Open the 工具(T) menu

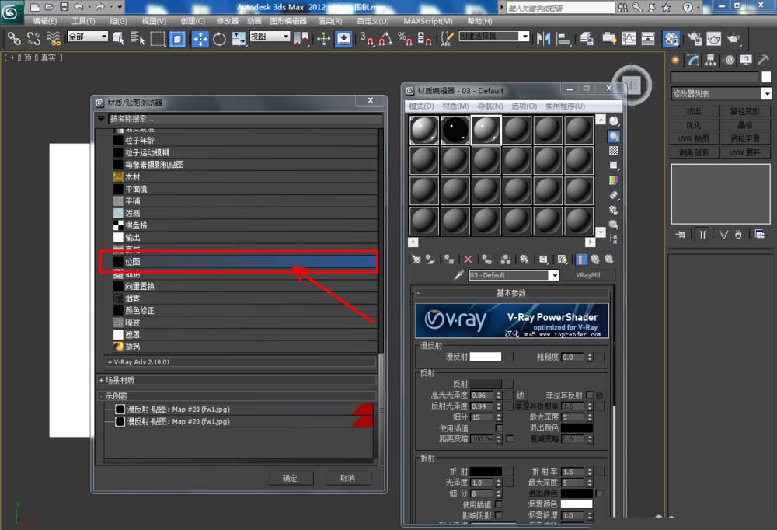(83, 21)
